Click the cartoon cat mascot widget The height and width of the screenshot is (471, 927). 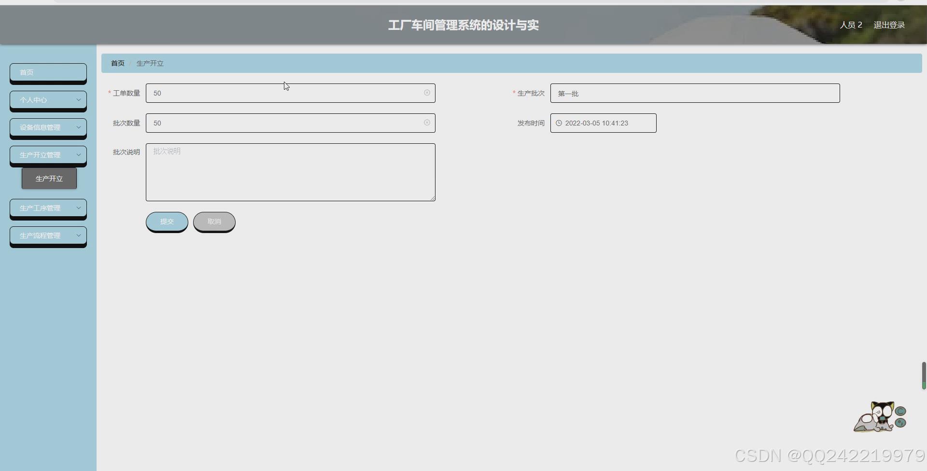[x=880, y=416]
